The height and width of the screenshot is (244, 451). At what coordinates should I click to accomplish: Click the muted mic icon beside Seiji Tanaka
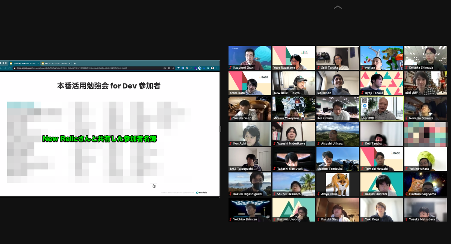(318, 68)
